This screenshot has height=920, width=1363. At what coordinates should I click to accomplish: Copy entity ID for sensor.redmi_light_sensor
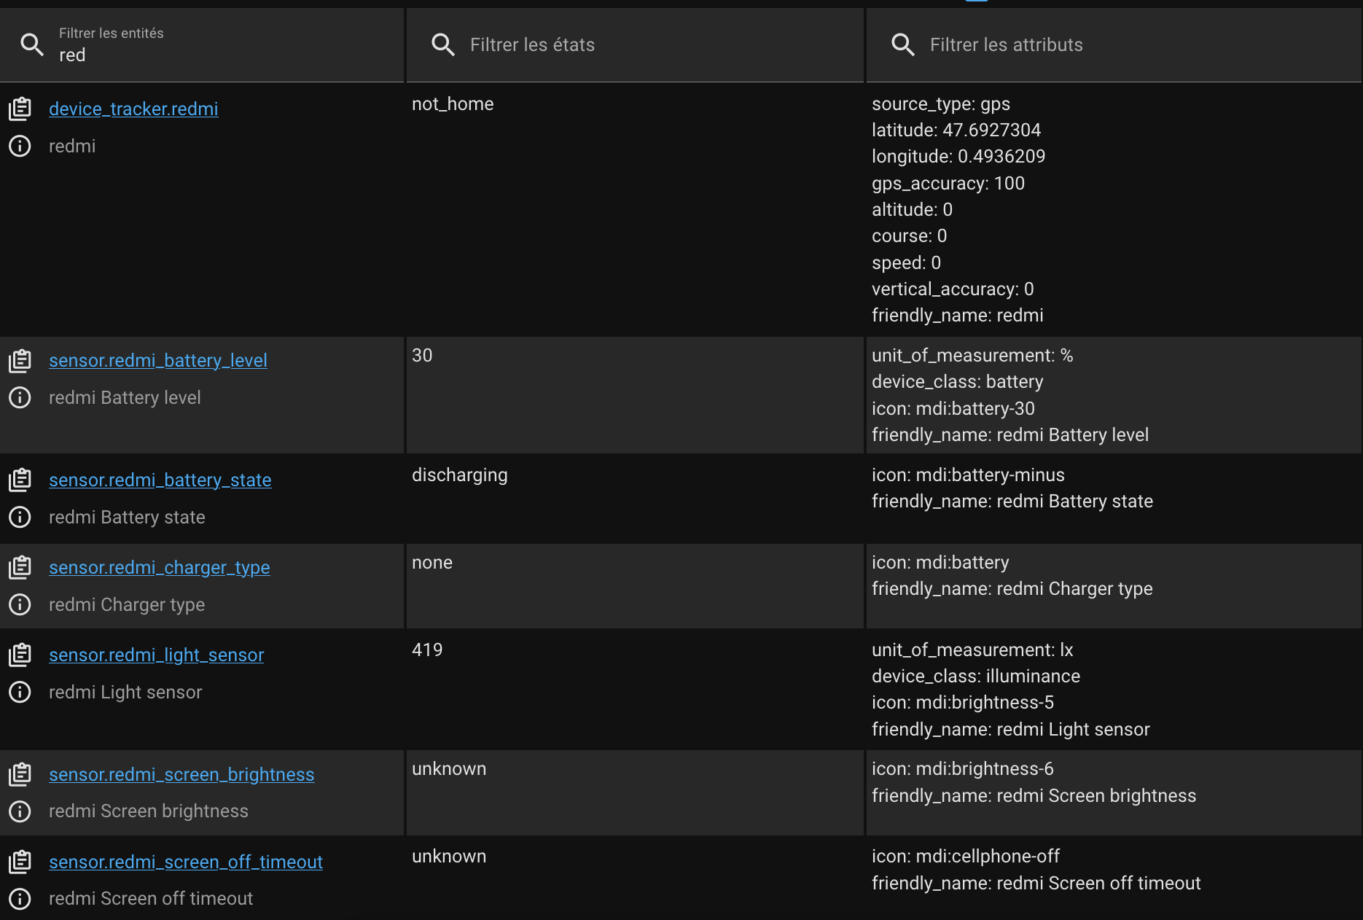pyautogui.click(x=20, y=655)
